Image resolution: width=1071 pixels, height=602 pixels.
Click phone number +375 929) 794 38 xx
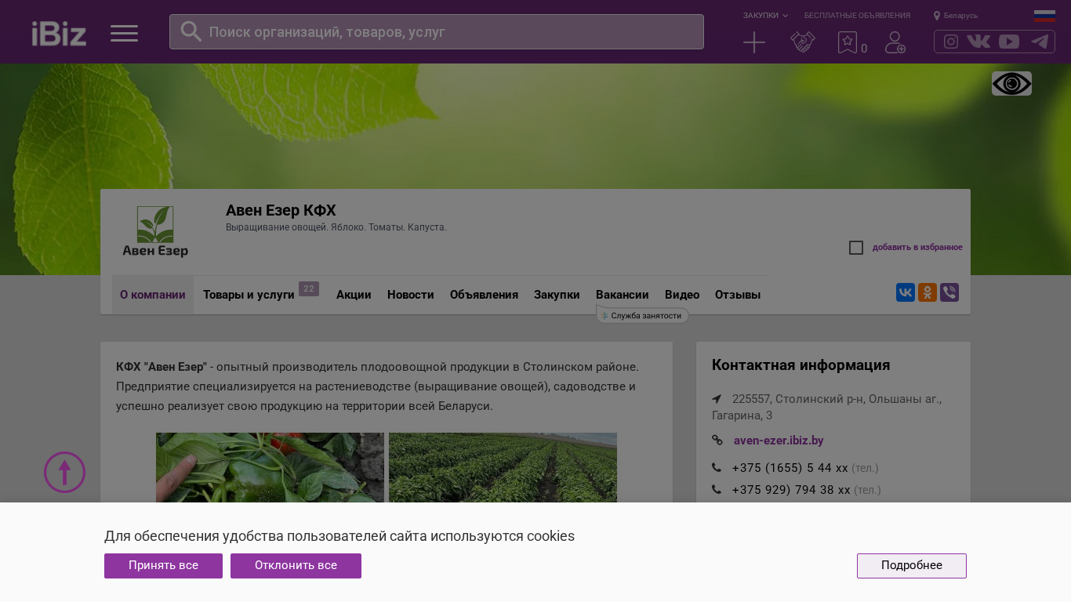pyautogui.click(x=791, y=490)
